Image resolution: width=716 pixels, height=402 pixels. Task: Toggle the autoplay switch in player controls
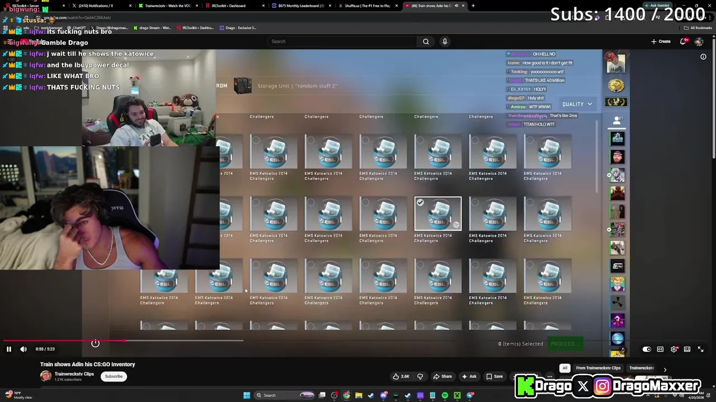coord(647,349)
